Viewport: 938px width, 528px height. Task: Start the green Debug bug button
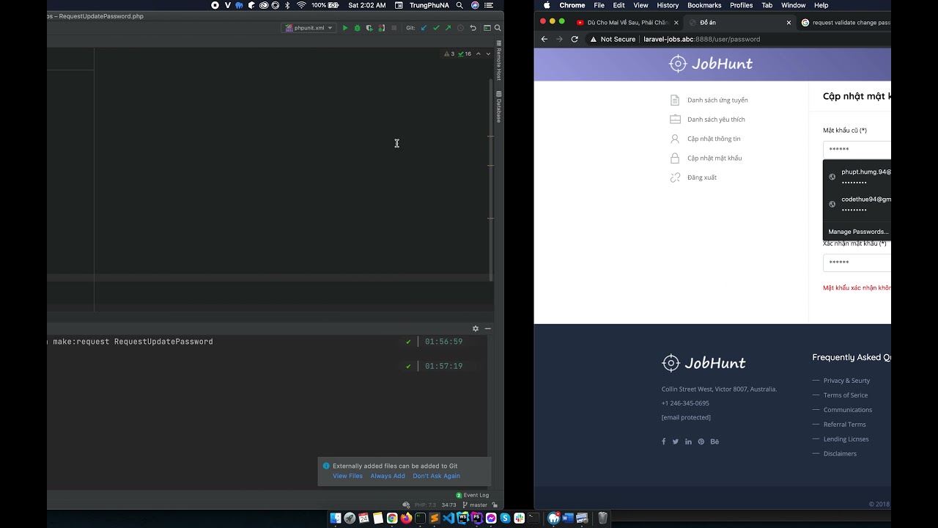pos(357,28)
